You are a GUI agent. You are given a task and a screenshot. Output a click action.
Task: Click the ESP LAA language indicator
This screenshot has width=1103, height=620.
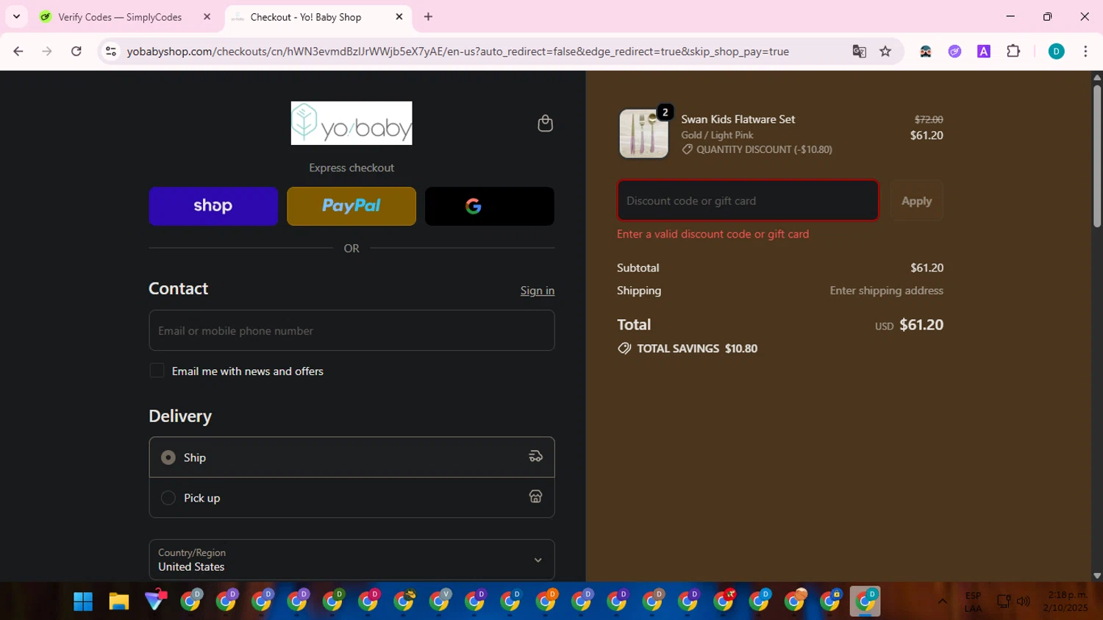[973, 602]
